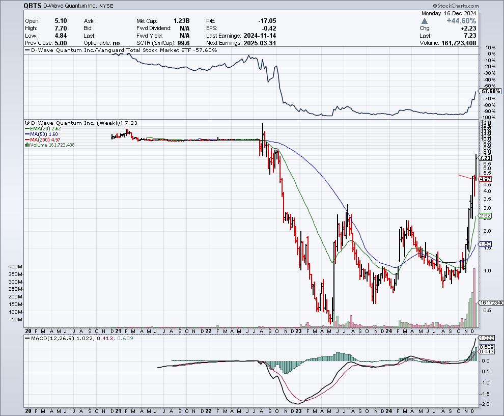Screen dimensions: 504x416
Task: Click the +44.60% change percentage
Action: pyautogui.click(x=461, y=21)
